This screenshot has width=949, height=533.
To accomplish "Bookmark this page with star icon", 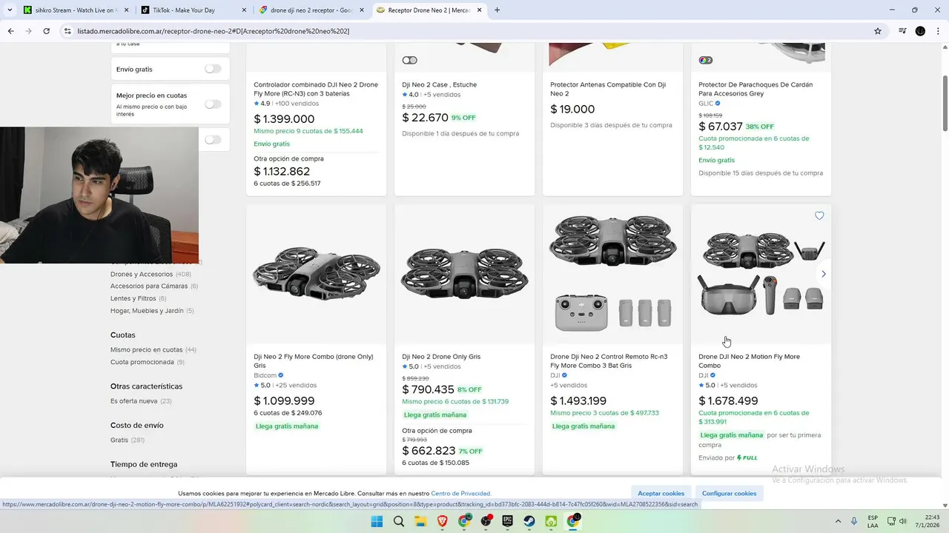I will (x=878, y=31).
